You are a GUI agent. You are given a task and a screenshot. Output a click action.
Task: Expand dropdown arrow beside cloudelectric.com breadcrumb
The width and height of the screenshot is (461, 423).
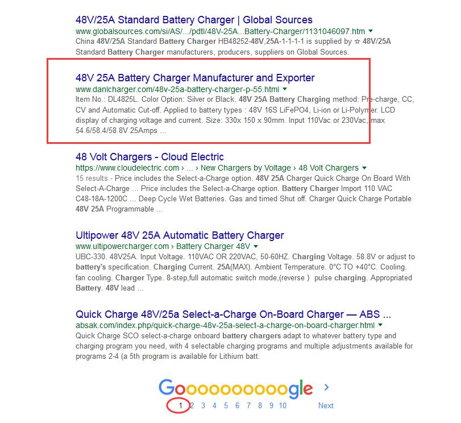click(x=364, y=168)
